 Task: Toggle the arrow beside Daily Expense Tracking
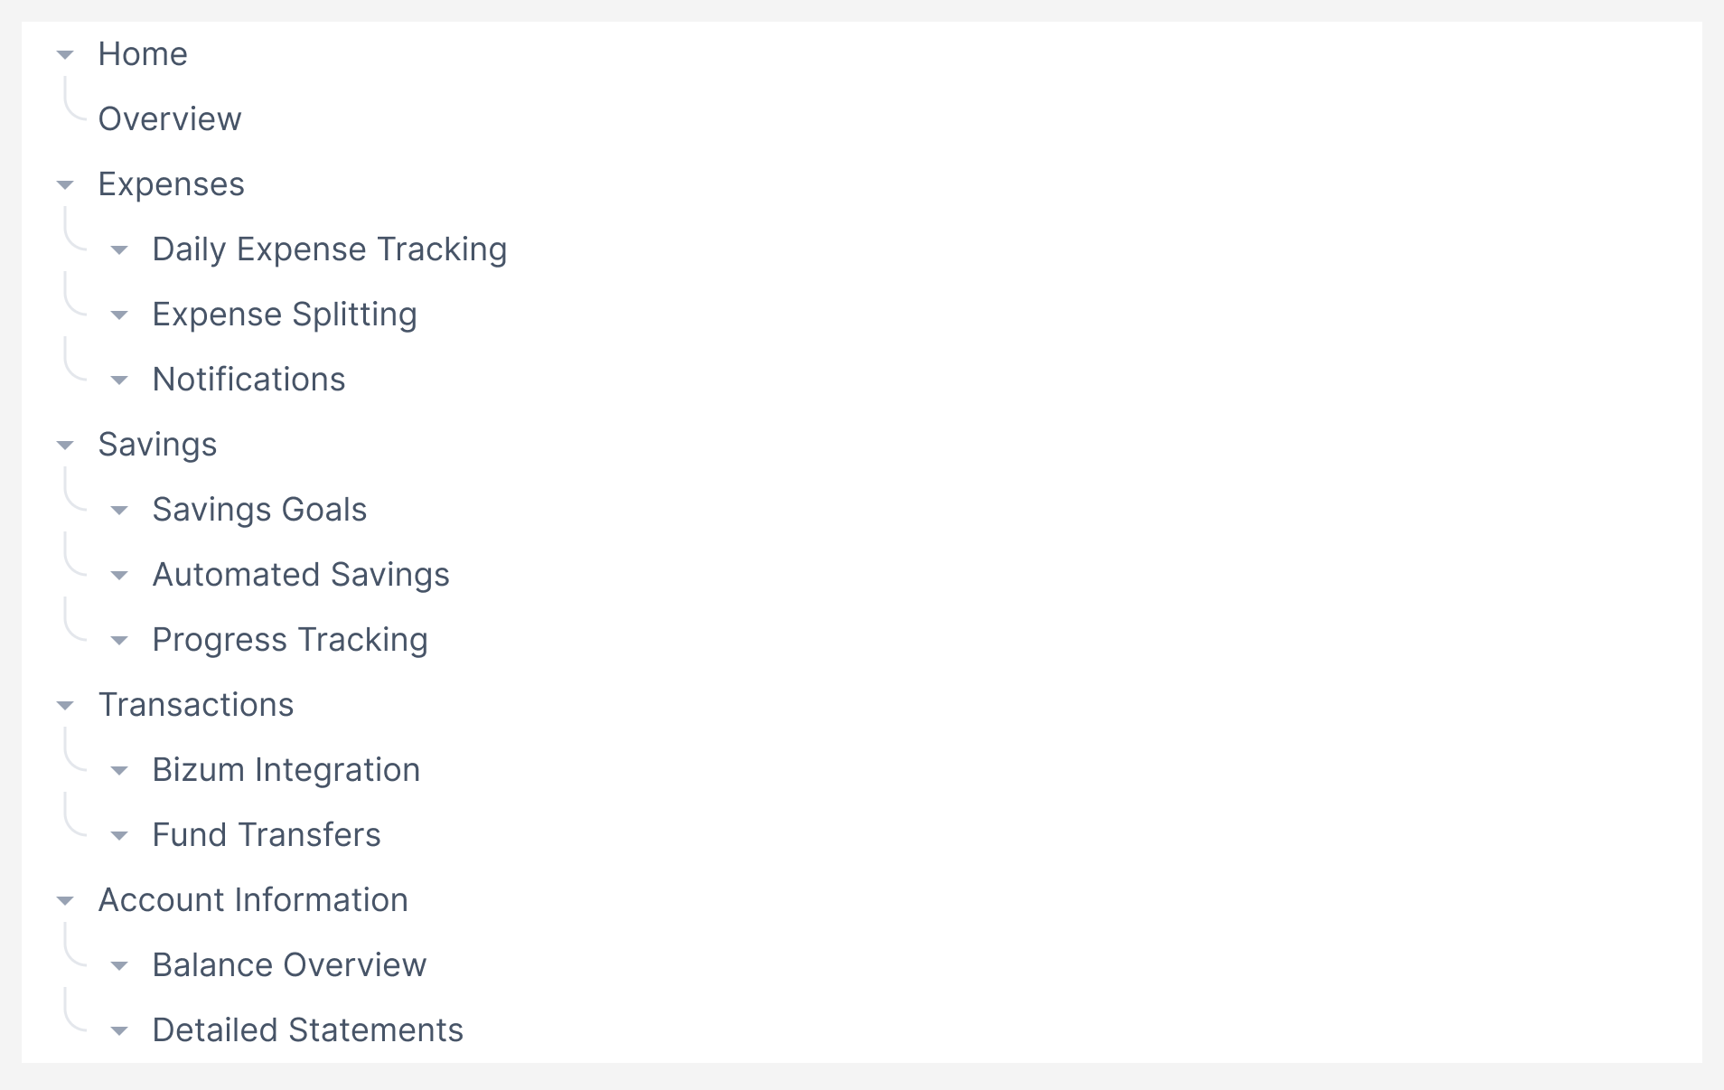coord(119,250)
